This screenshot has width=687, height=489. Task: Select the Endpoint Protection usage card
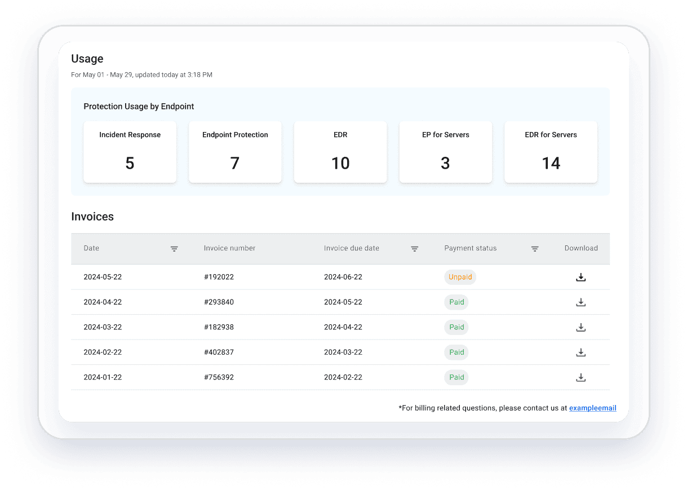coord(235,152)
